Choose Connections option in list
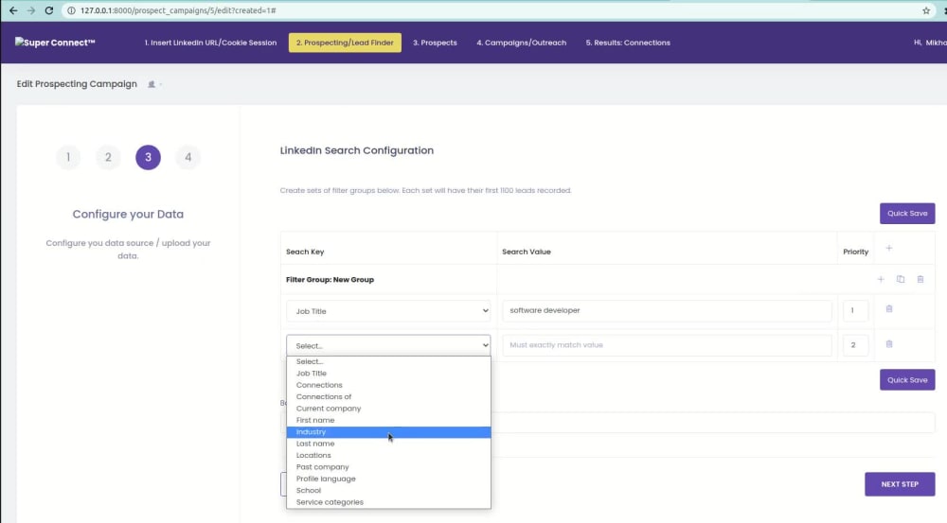 click(x=388, y=385)
